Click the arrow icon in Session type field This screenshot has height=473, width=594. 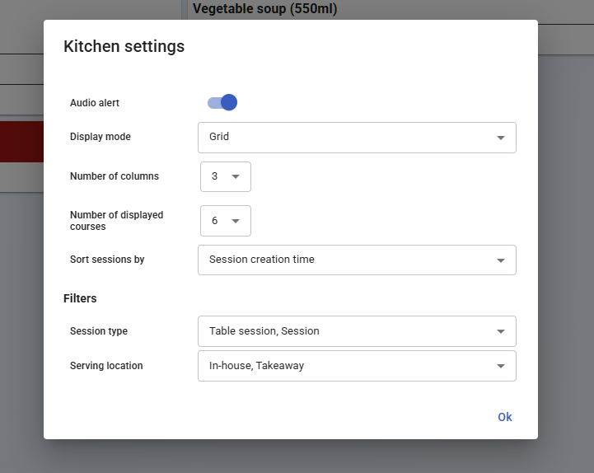tap(500, 332)
